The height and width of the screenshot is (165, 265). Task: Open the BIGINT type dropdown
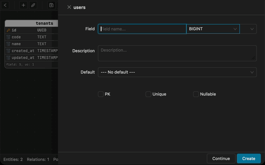point(213,29)
